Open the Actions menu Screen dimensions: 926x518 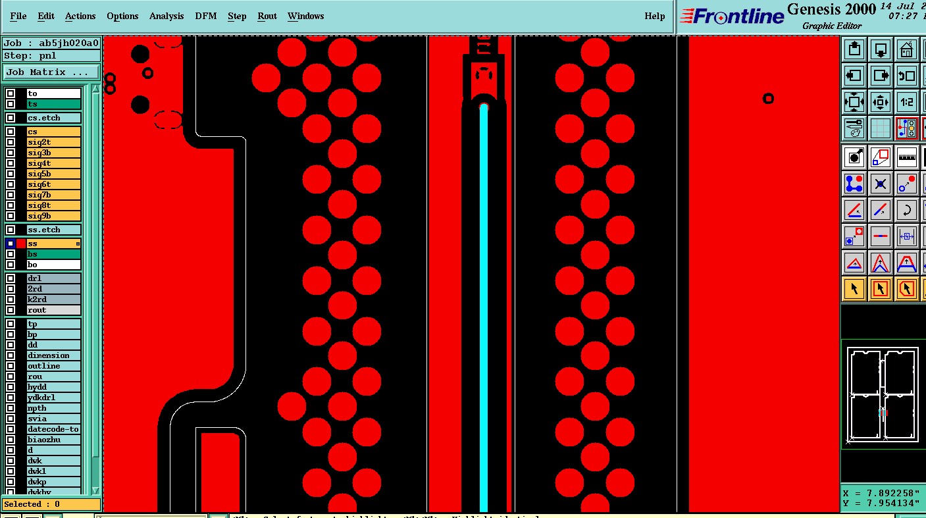tap(80, 16)
